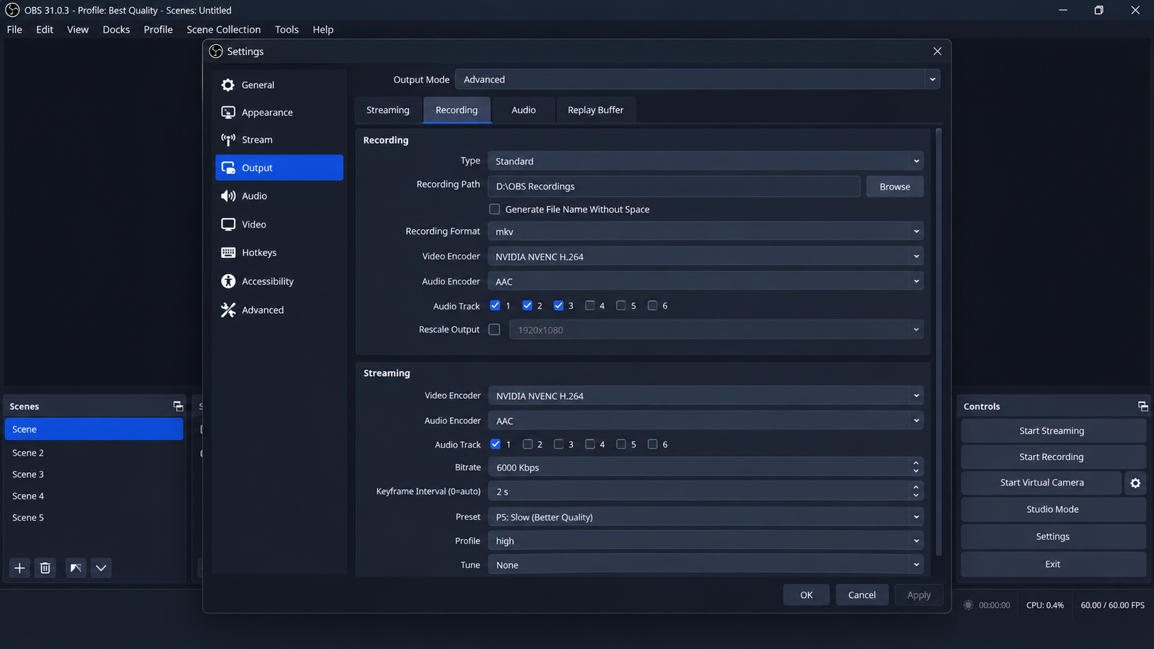The width and height of the screenshot is (1154, 649).
Task: Select Scene 3 in Scenes list
Action: point(94,475)
